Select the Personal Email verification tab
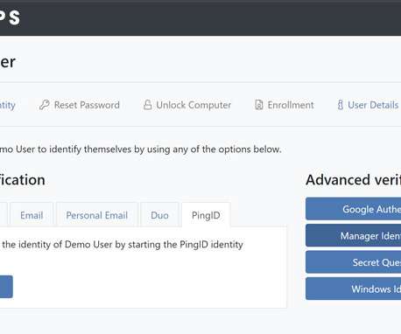 click(x=97, y=215)
